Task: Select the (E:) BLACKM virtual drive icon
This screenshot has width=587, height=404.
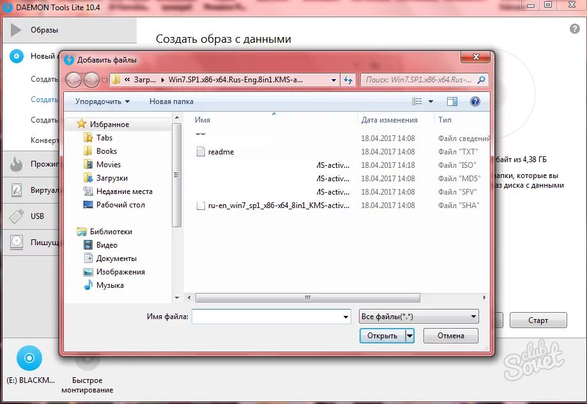Action: pos(29,358)
